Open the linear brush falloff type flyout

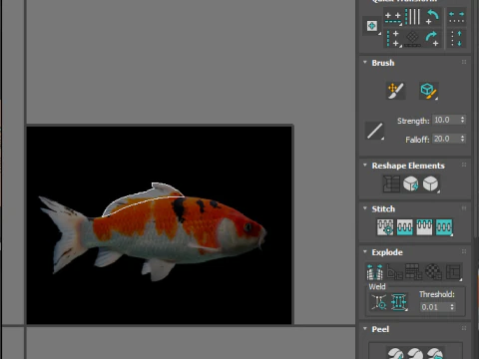[374, 131]
